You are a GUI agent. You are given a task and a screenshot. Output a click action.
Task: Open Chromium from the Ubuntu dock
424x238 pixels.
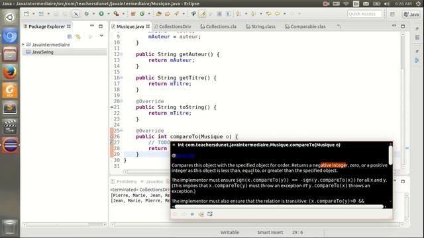click(x=10, y=36)
